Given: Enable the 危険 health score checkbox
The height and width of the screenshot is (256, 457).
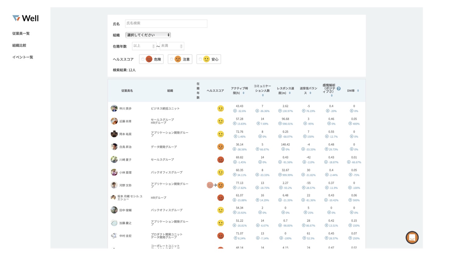Looking at the screenshot, I should pos(143,59).
